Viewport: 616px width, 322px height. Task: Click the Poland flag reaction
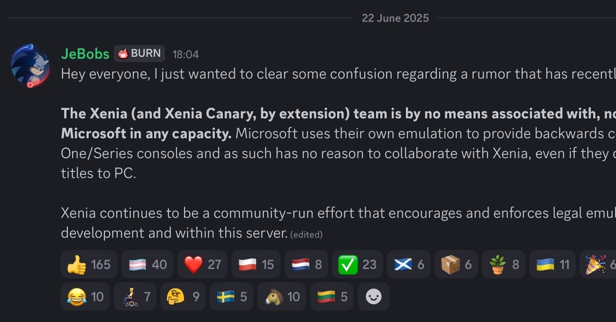pos(256,265)
